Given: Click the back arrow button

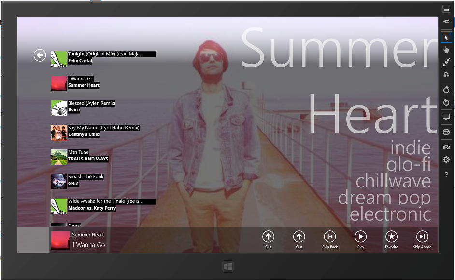Looking at the screenshot, I should [x=40, y=56].
